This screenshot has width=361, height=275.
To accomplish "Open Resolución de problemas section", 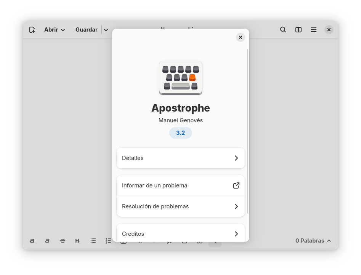I will [x=180, y=206].
